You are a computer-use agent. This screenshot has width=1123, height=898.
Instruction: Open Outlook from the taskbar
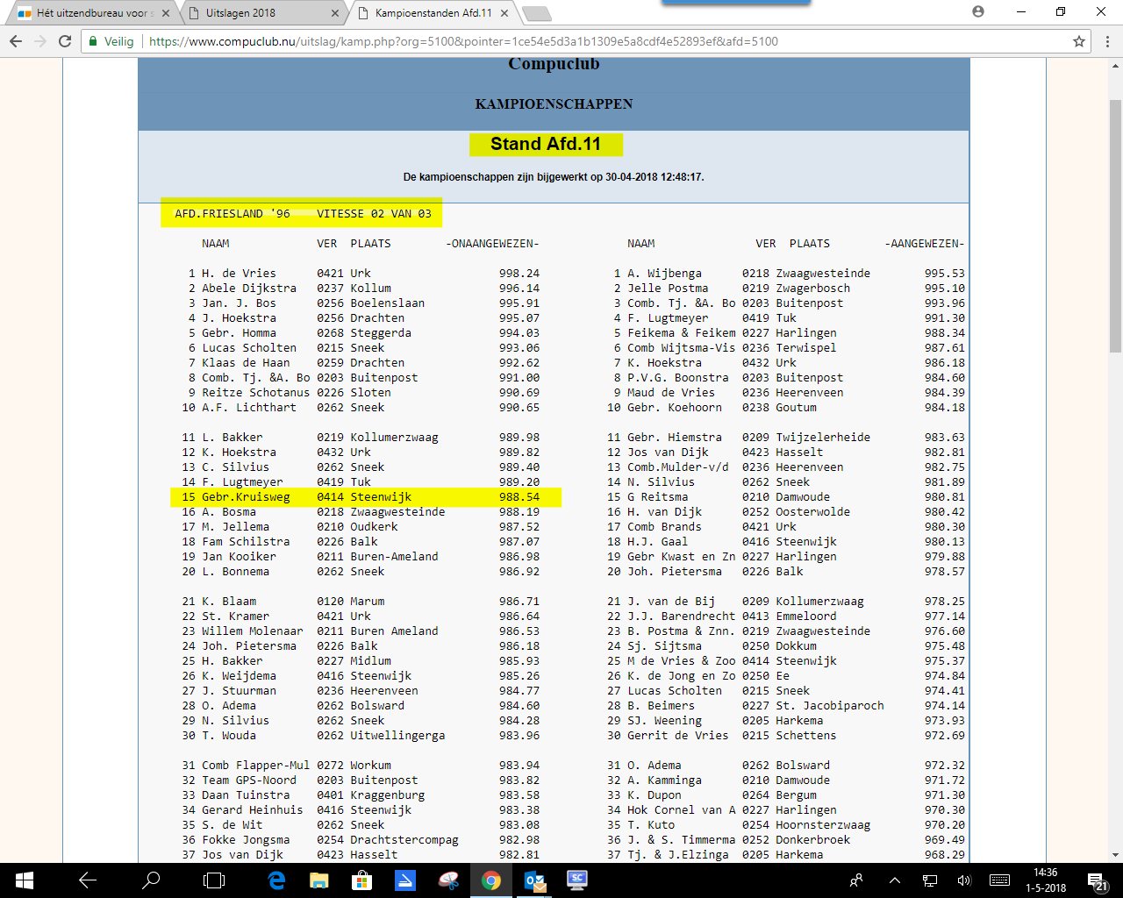pyautogui.click(x=533, y=880)
